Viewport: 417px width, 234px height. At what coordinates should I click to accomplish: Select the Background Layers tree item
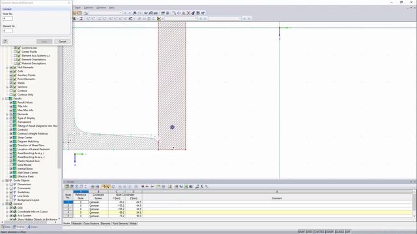(x=28, y=200)
